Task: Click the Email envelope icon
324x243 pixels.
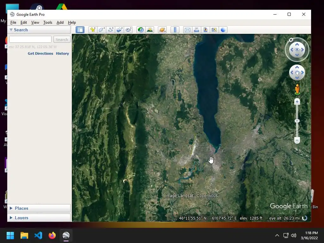Action: pos(188,30)
